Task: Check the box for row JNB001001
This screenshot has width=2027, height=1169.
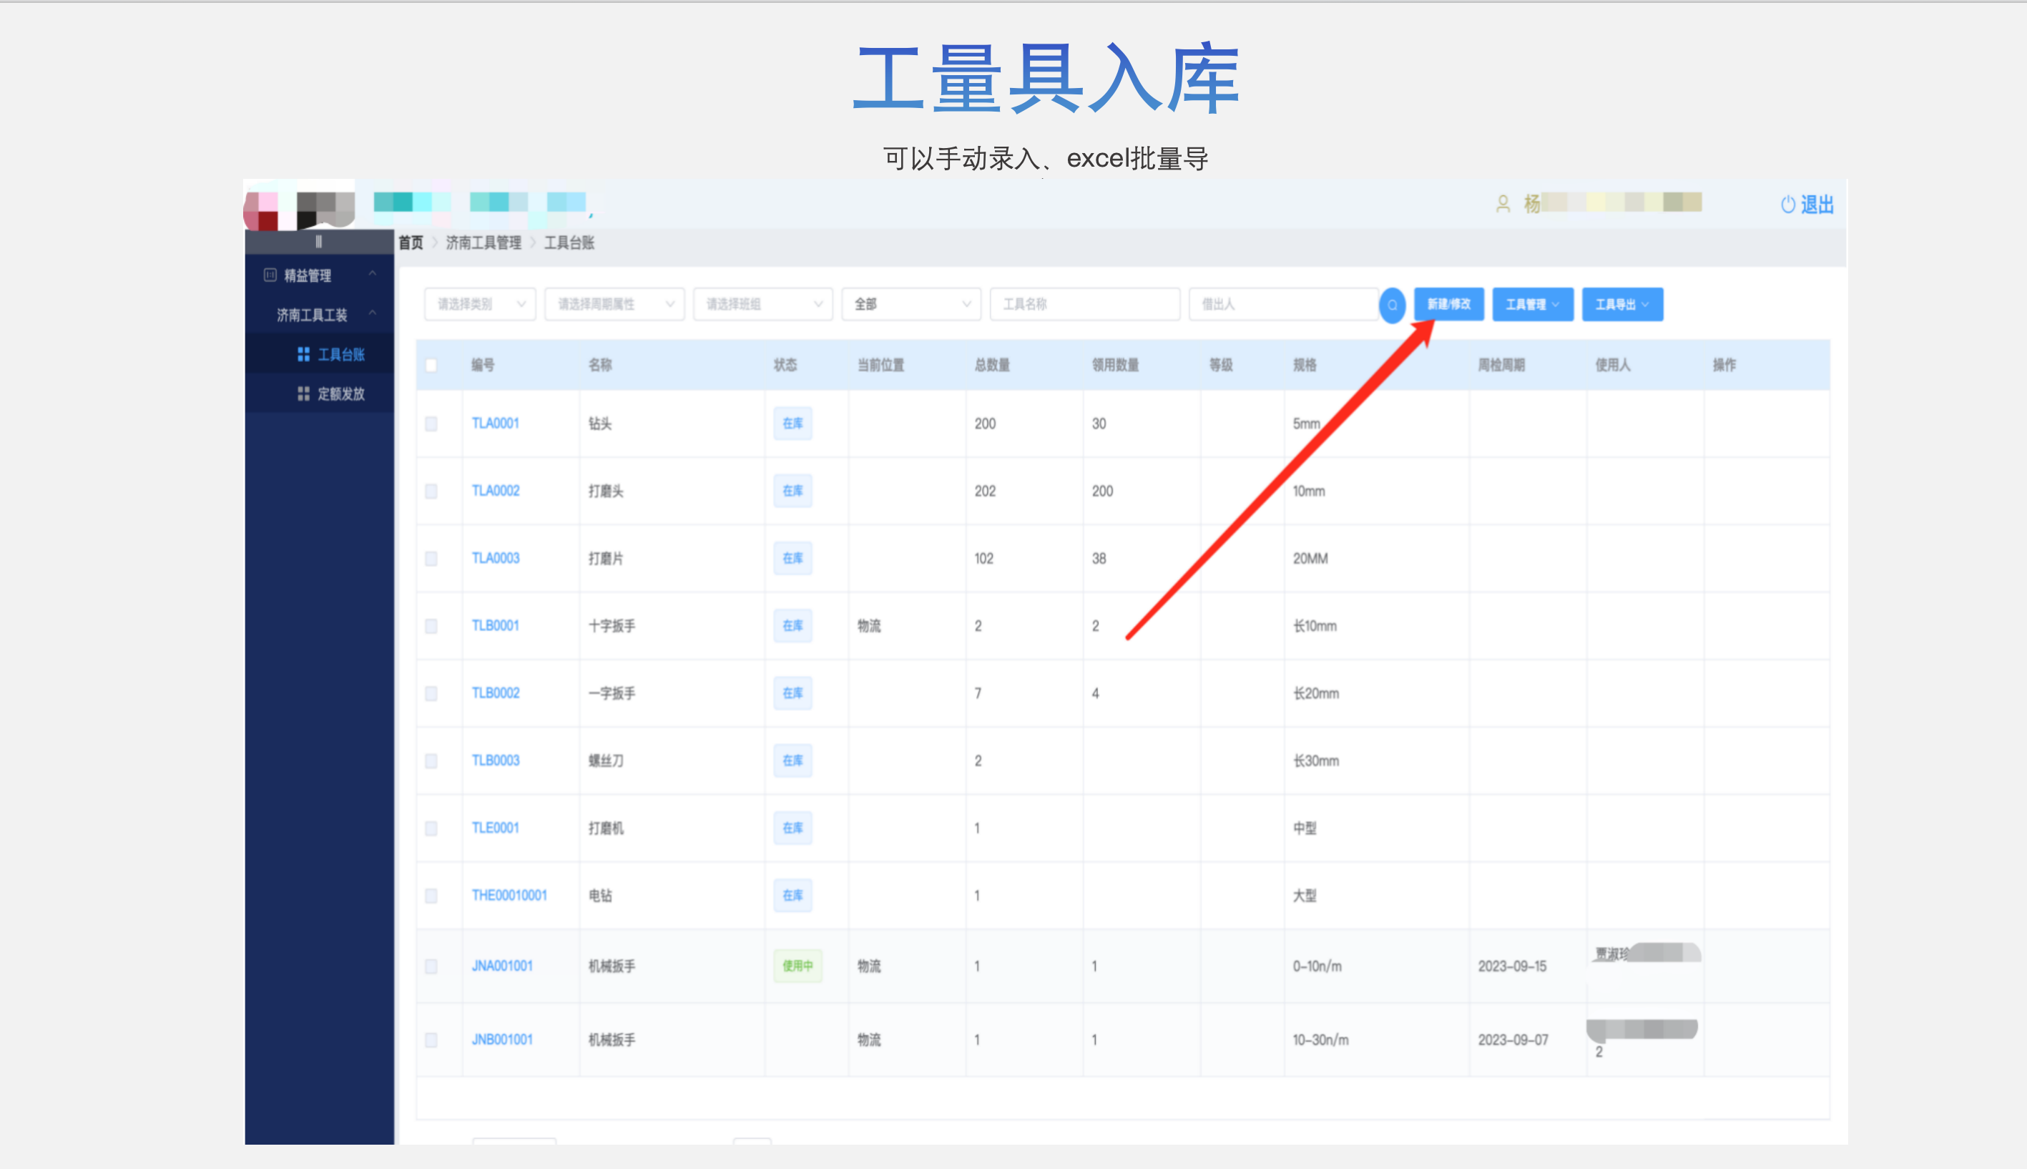Action: point(431,1040)
